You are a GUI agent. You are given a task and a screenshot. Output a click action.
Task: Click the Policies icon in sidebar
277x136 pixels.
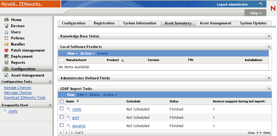6,38
